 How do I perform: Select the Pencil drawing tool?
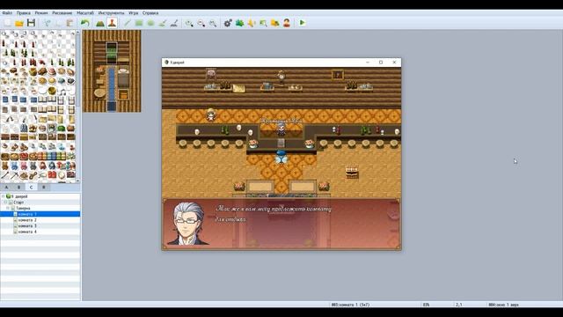pos(127,23)
